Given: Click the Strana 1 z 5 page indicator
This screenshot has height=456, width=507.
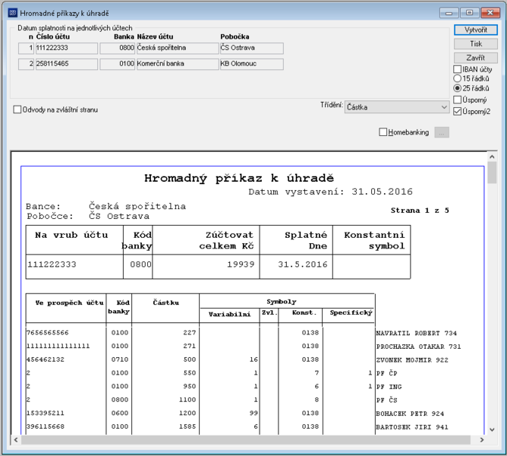Looking at the screenshot, I should [420, 211].
